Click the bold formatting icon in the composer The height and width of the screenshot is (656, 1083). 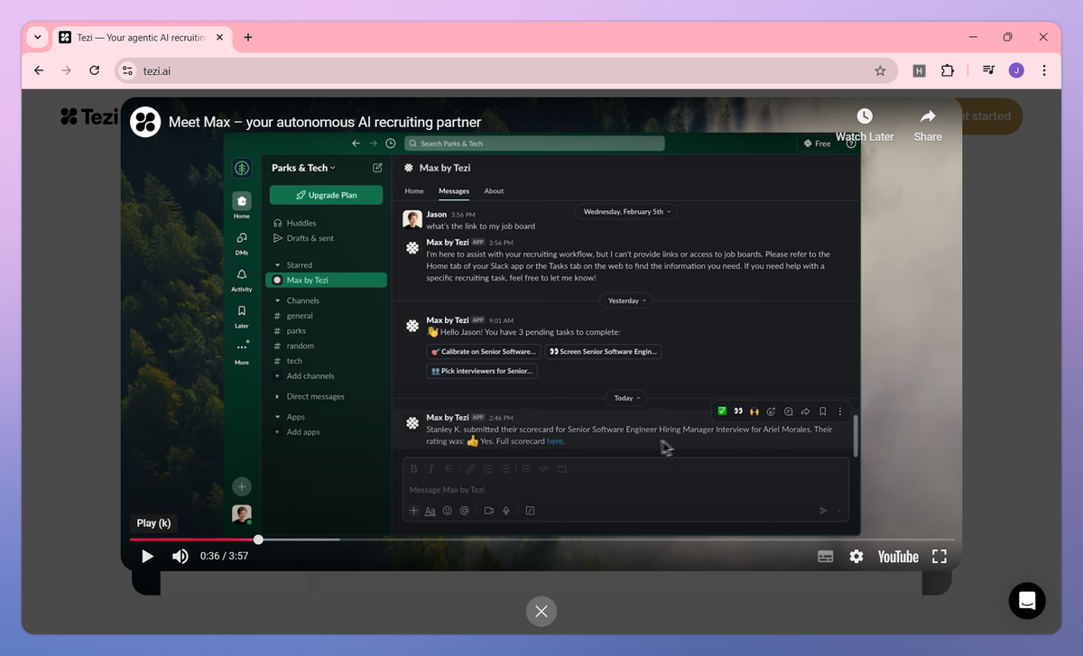pyautogui.click(x=414, y=468)
